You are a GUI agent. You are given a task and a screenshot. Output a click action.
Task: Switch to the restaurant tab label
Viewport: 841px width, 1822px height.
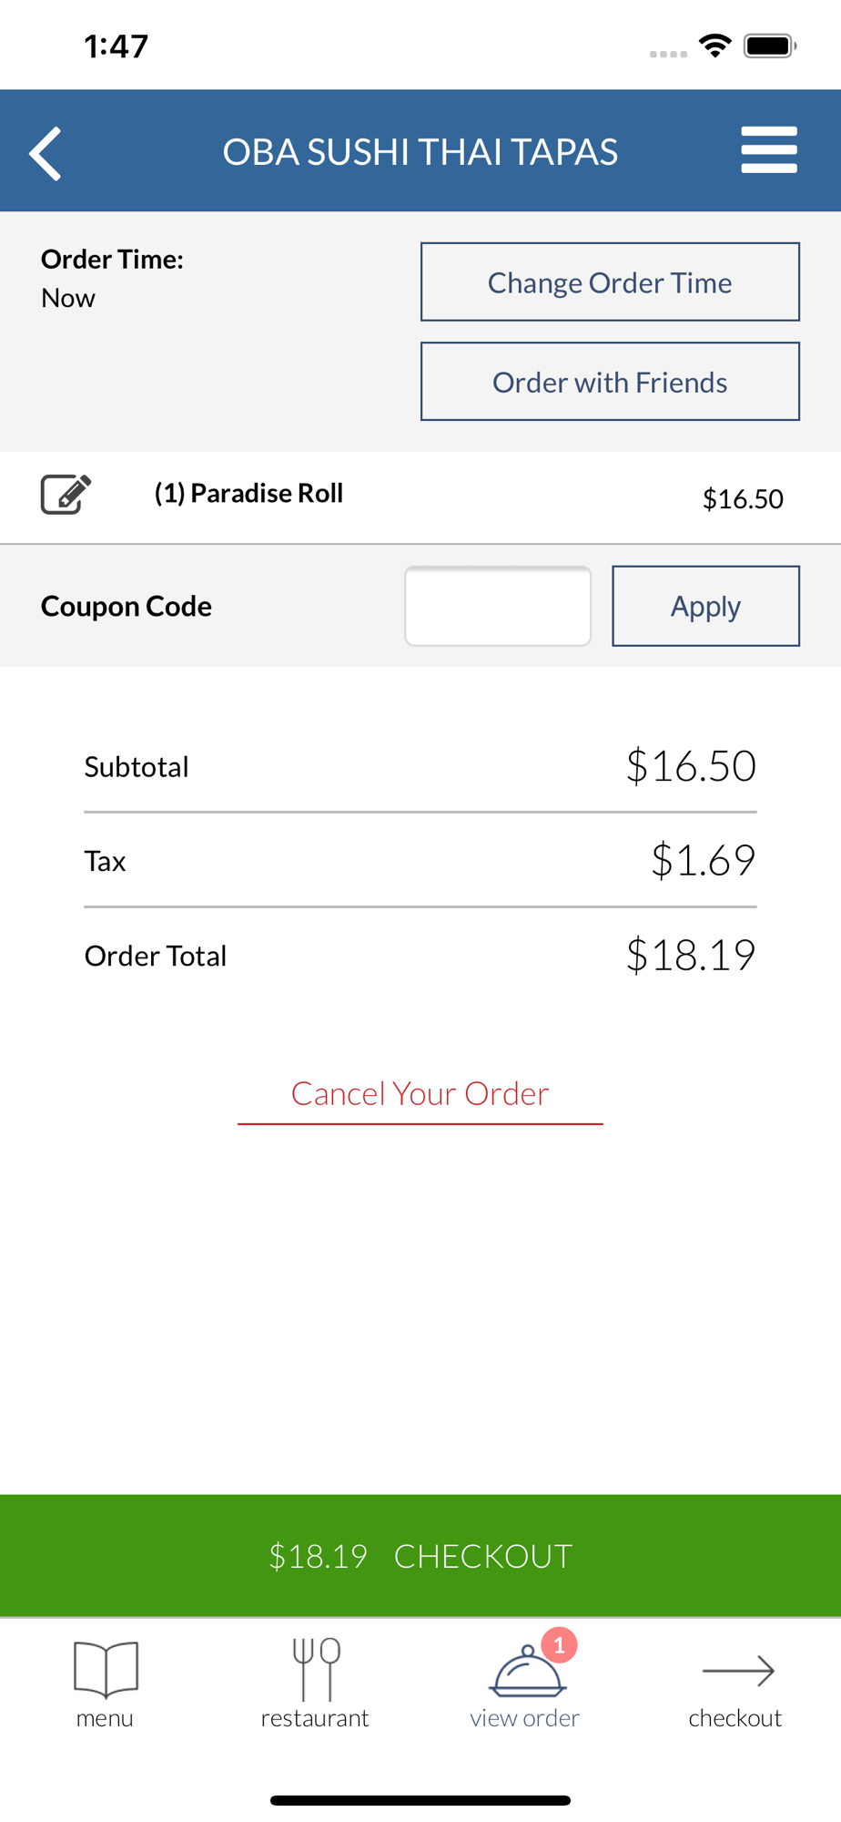click(315, 1718)
